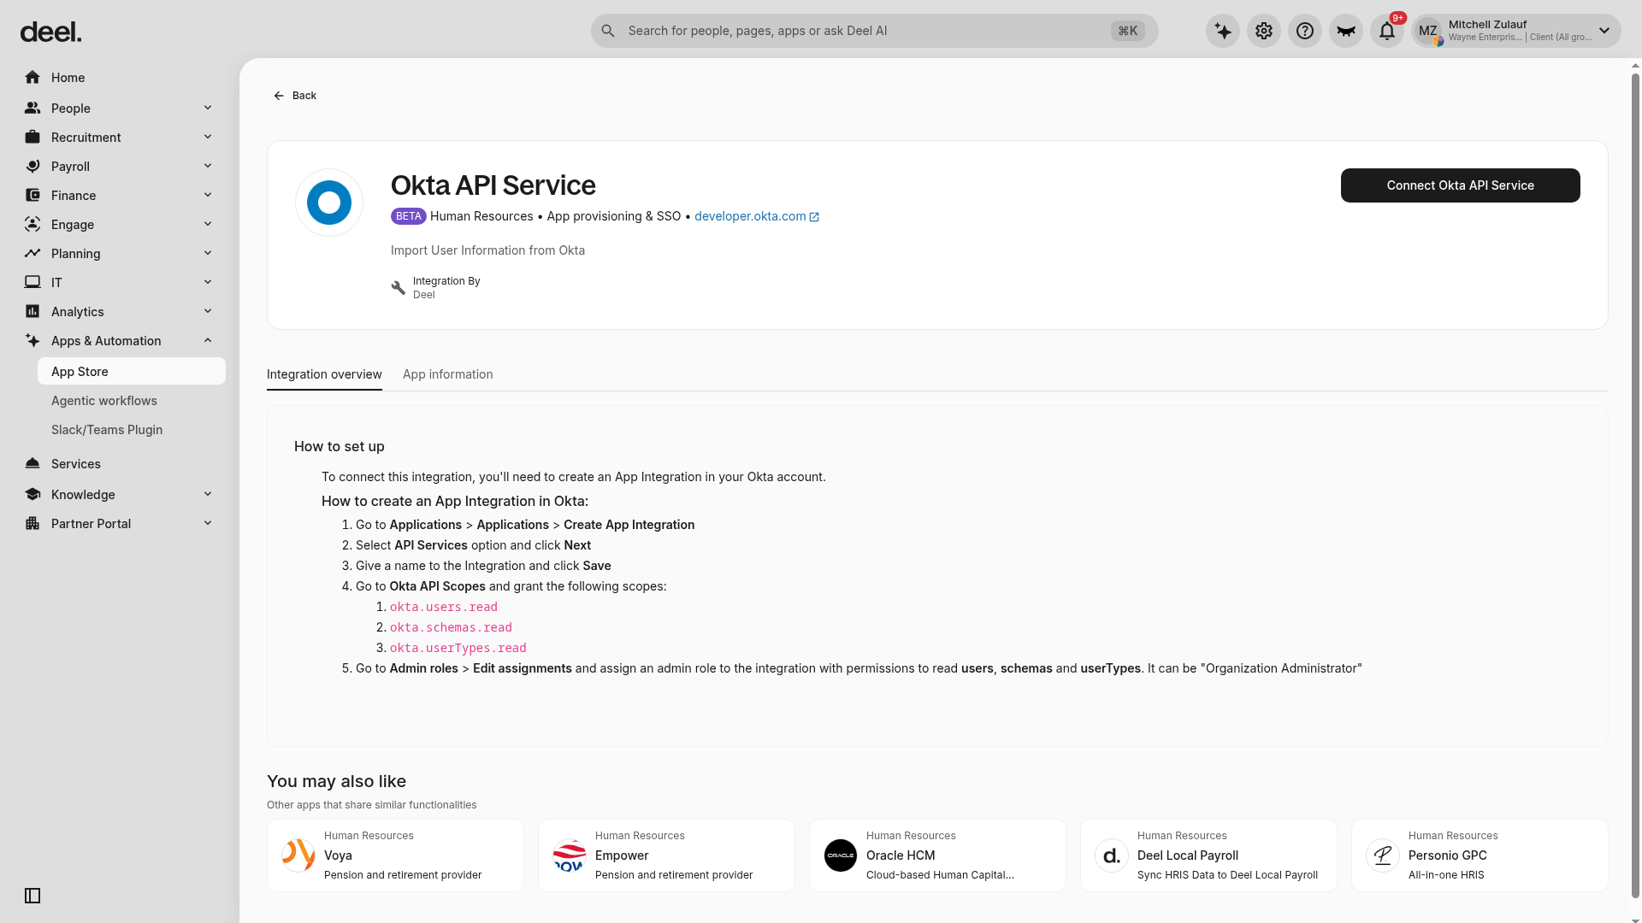Click the Finance wallet icon
Image resolution: width=1642 pixels, height=923 pixels.
point(32,196)
